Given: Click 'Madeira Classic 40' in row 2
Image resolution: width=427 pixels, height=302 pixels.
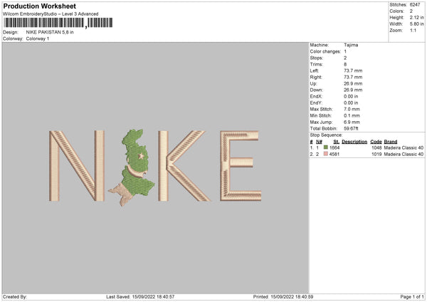Looking at the screenshot, I should click(x=404, y=155).
